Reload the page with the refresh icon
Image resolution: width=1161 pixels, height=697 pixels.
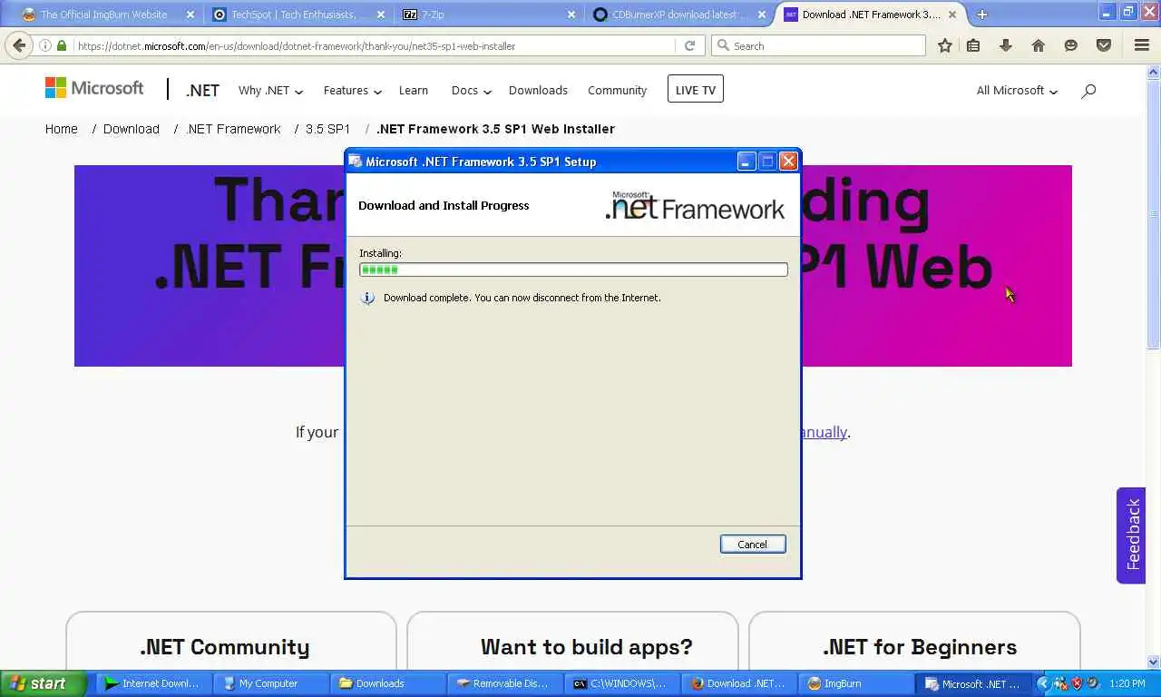coord(689,45)
